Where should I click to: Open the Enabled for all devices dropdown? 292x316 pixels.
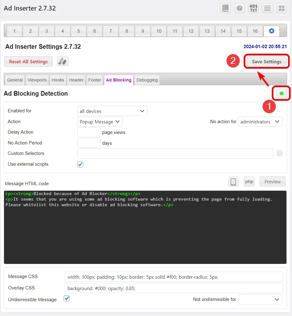112,111
